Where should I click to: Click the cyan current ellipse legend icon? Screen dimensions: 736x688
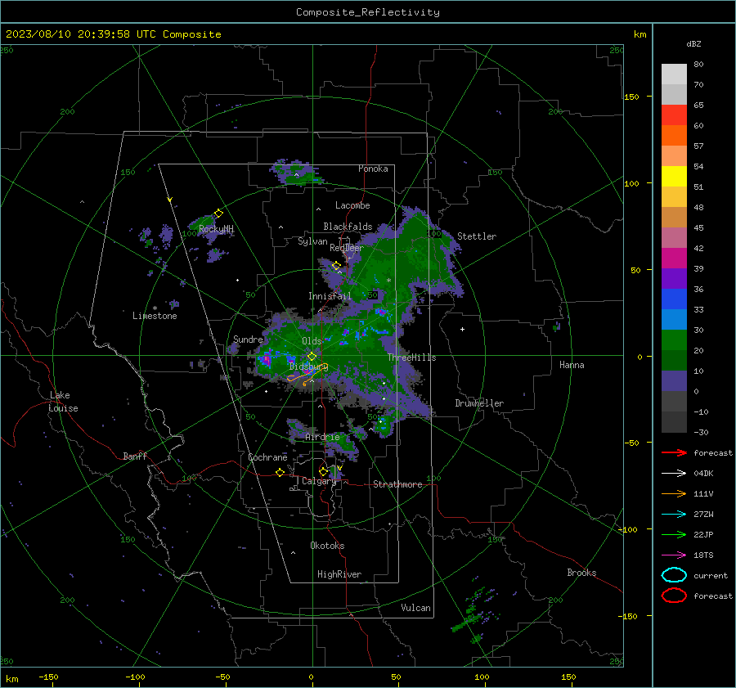(x=674, y=575)
